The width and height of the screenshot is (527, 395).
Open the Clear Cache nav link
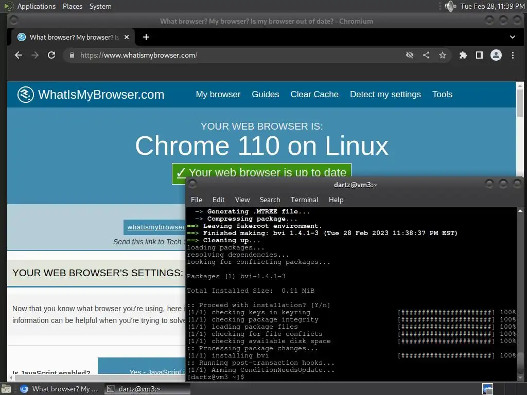[314, 95]
